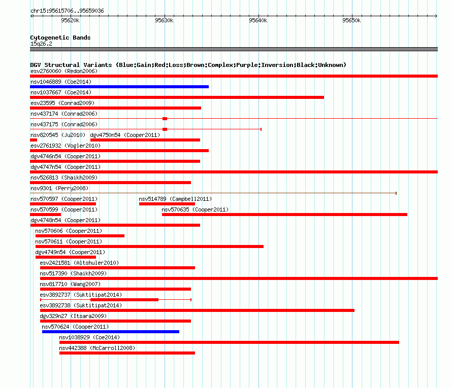Open dgv4750n54 (Cooper2011) variant label
This screenshot has height=388, width=452.
125,135
